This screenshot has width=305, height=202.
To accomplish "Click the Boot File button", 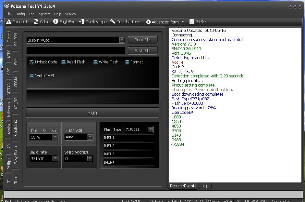I will click(142, 40).
